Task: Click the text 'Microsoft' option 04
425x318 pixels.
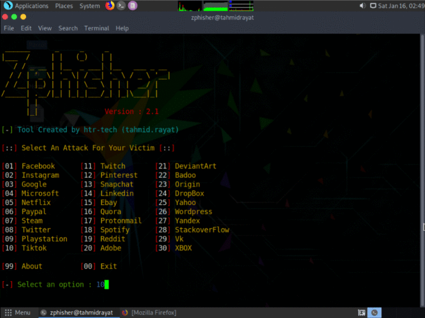Action: pos(40,194)
